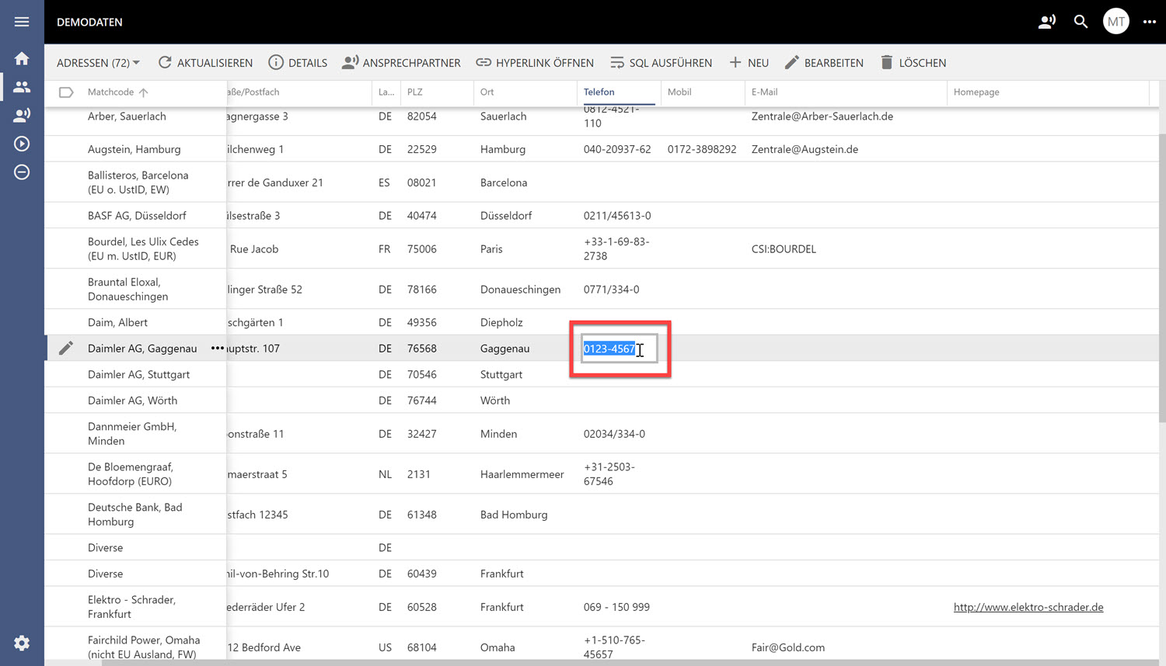This screenshot has width=1166, height=666.
Task: Click the search magnifier icon
Action: (x=1080, y=22)
